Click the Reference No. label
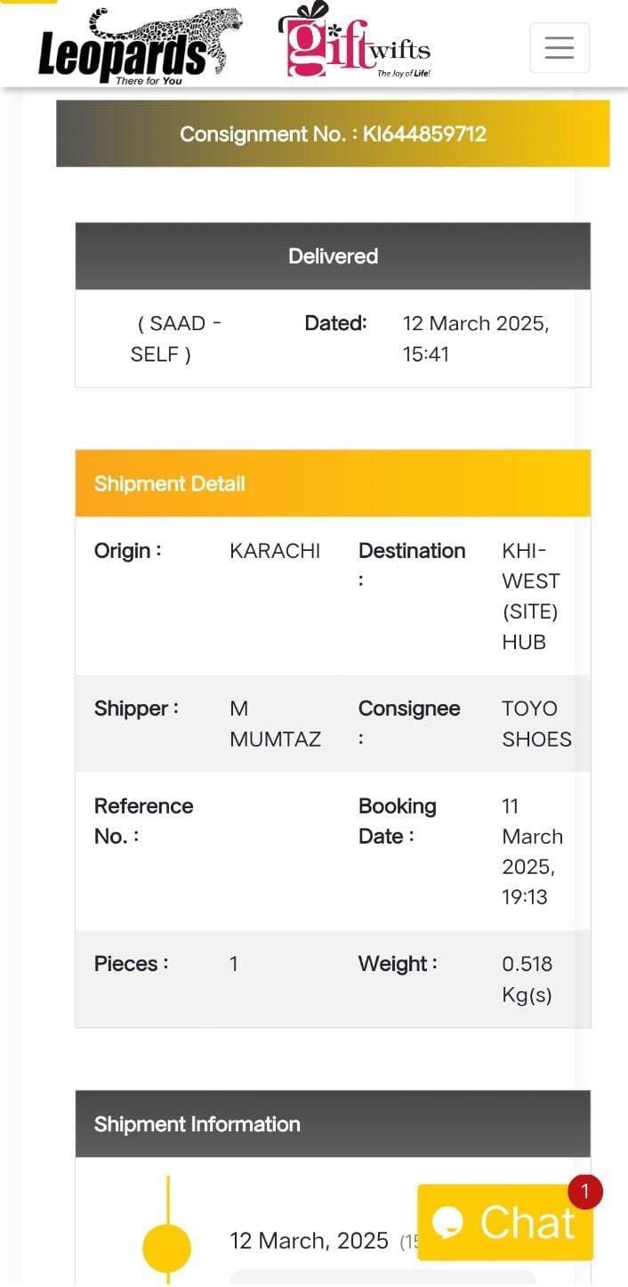The image size is (628, 1287). [143, 821]
